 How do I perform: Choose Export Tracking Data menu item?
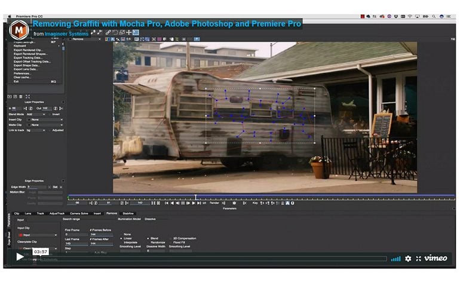[28, 58]
